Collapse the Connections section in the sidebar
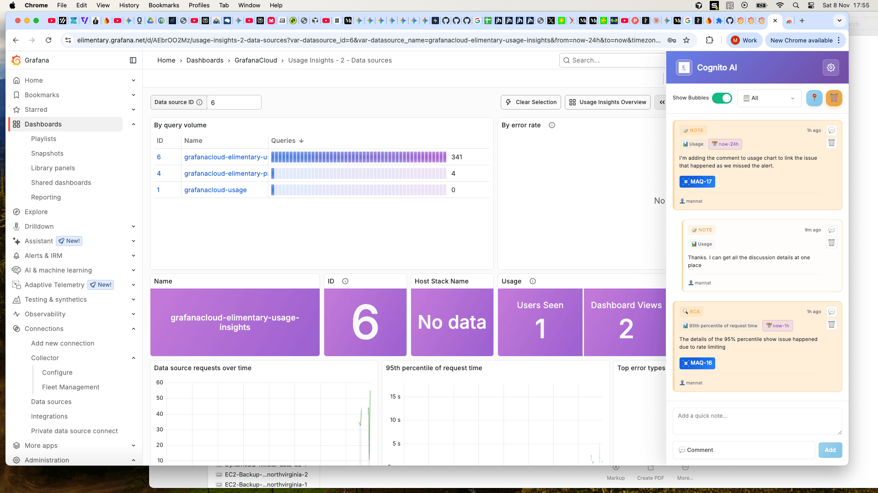The width and height of the screenshot is (878, 493). (x=133, y=329)
